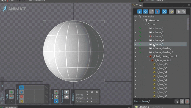Toggle visibility dot for sphere_2

point(136,32)
